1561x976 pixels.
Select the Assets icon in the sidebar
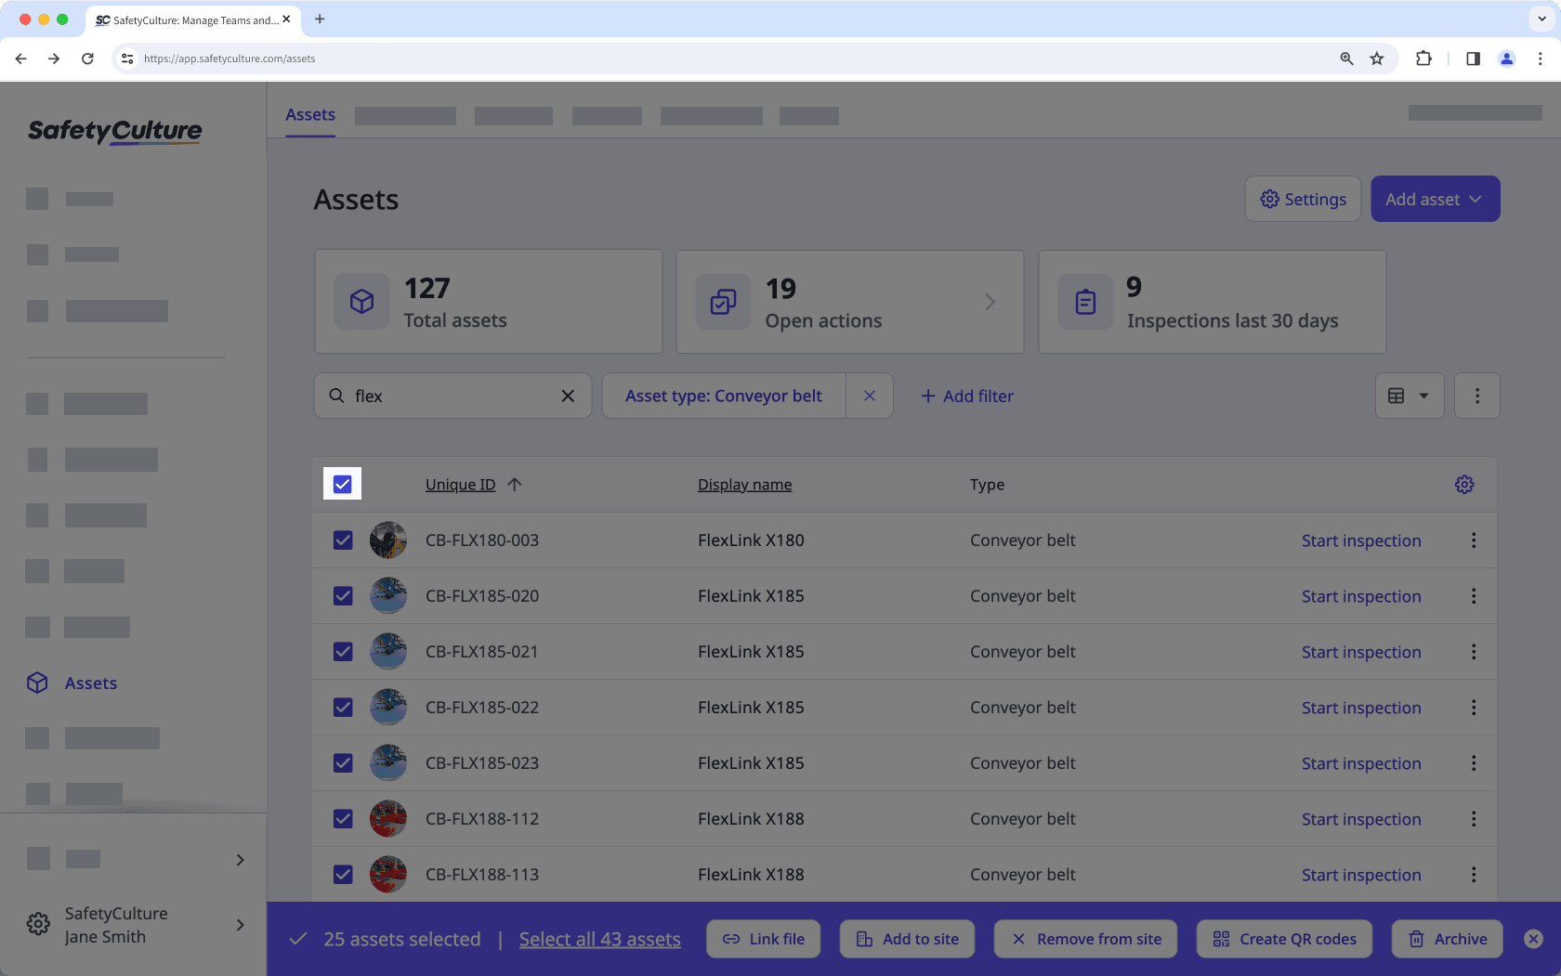coord(37,683)
